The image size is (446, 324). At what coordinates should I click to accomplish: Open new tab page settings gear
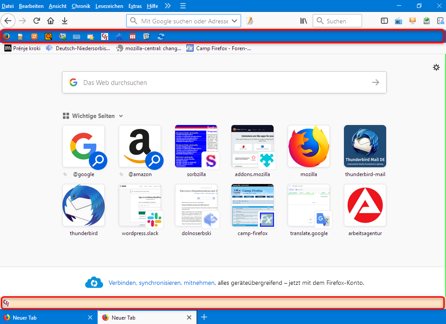436,67
